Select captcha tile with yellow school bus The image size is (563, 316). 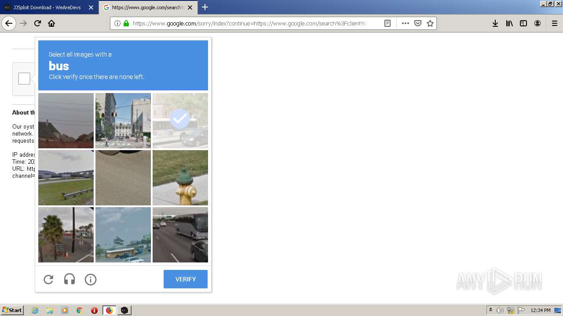(123, 235)
